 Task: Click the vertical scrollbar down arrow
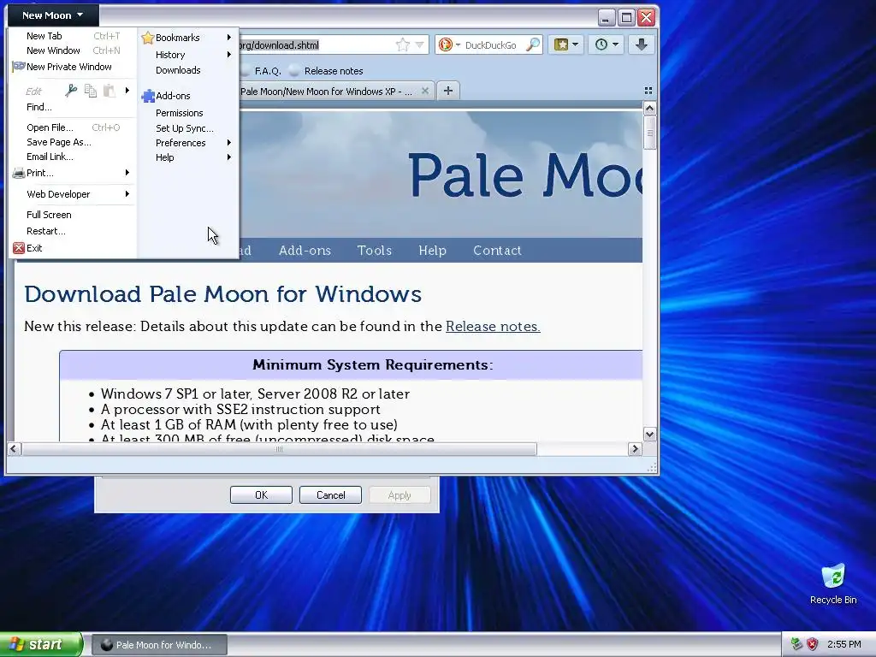649,434
